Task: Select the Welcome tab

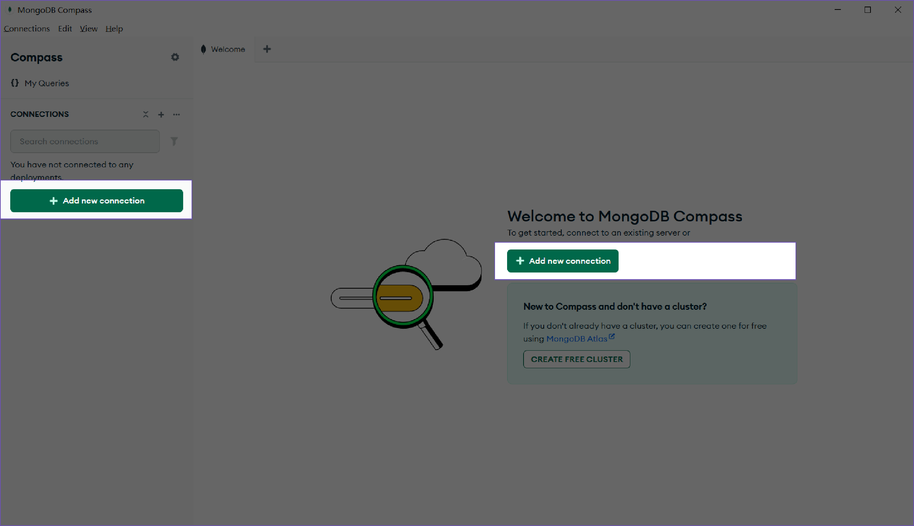Action: click(223, 49)
